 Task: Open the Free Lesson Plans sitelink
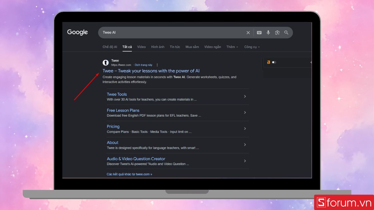point(123,110)
